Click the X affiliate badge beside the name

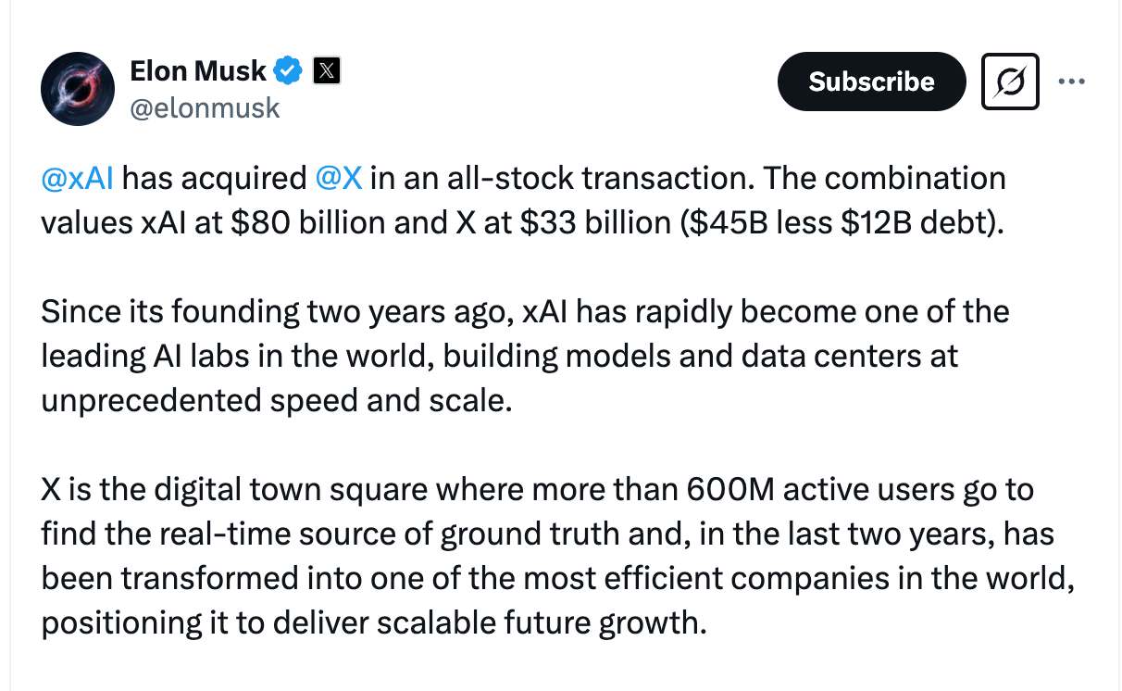click(x=327, y=70)
